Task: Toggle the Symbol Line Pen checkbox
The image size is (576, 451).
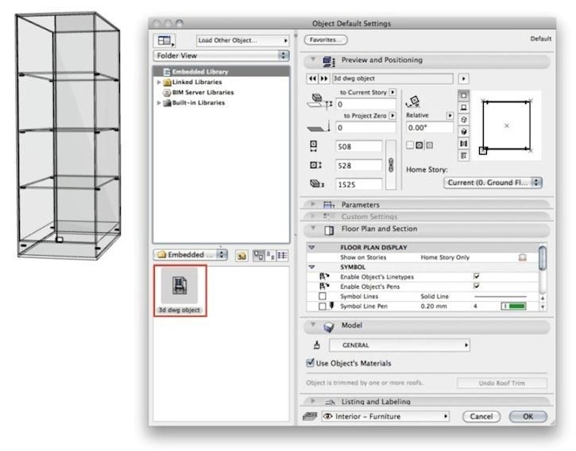Action: pyautogui.click(x=323, y=306)
